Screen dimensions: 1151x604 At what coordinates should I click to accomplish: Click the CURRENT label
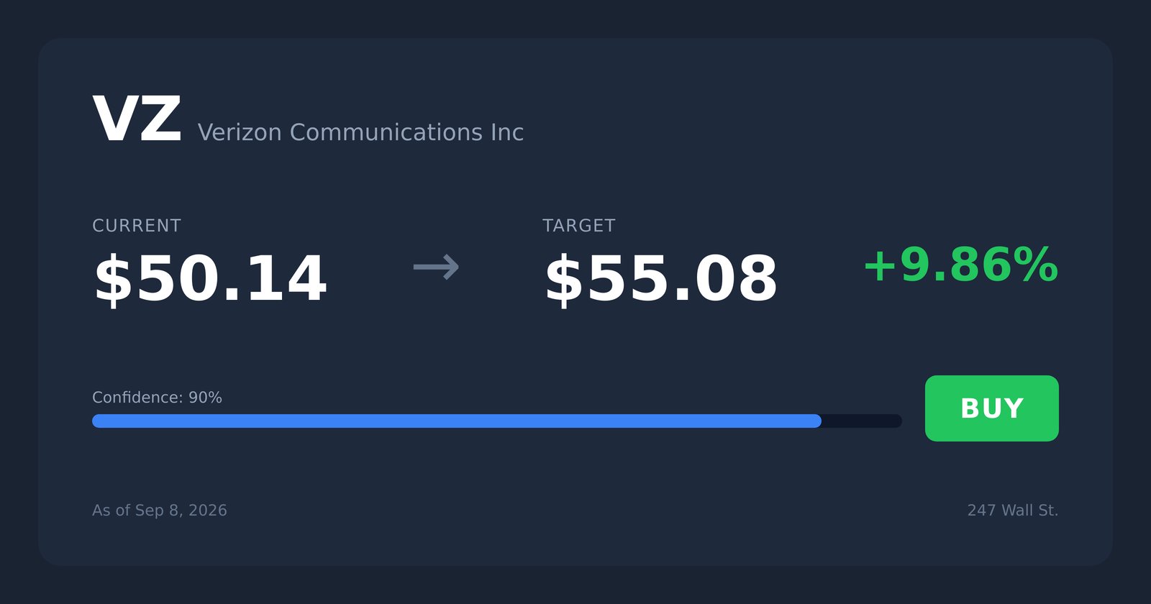(137, 226)
